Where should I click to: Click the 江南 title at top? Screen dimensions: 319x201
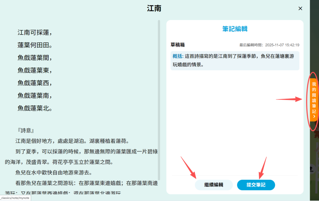point(154,9)
